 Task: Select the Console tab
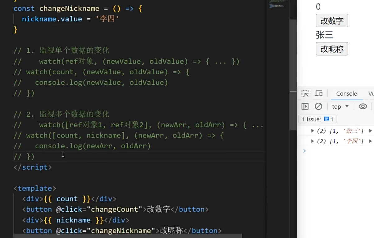(346, 93)
